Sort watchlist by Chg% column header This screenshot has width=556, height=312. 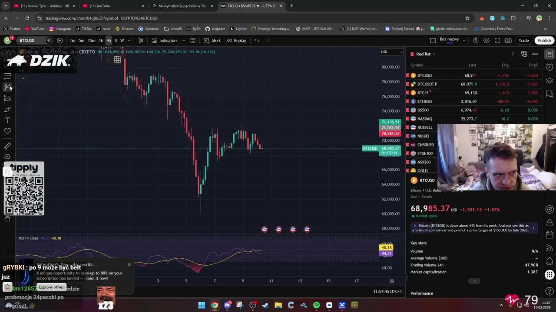coord(533,65)
